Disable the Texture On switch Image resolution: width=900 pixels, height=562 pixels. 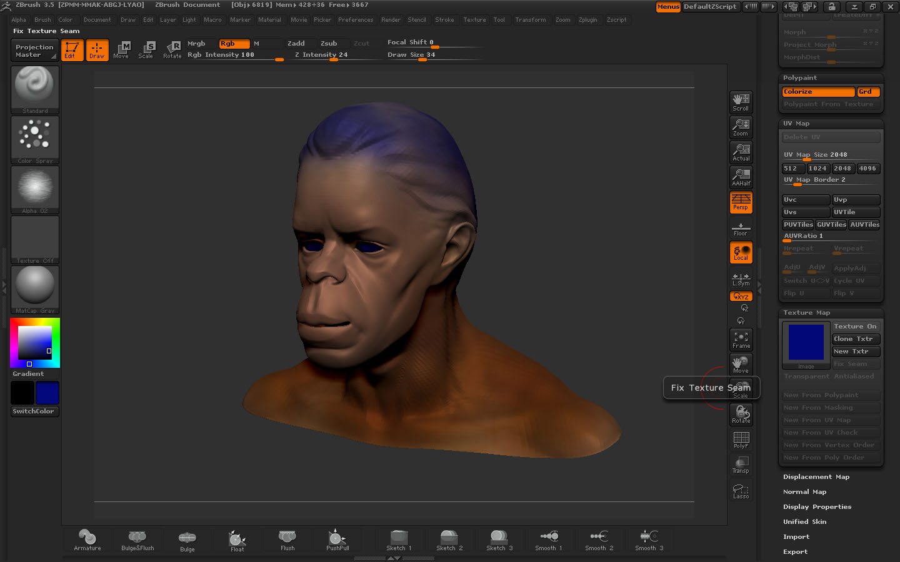tap(856, 327)
